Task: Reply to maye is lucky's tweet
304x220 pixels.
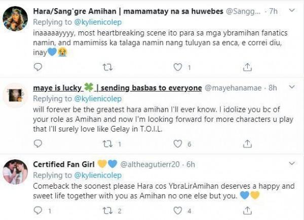Action: tap(37, 144)
